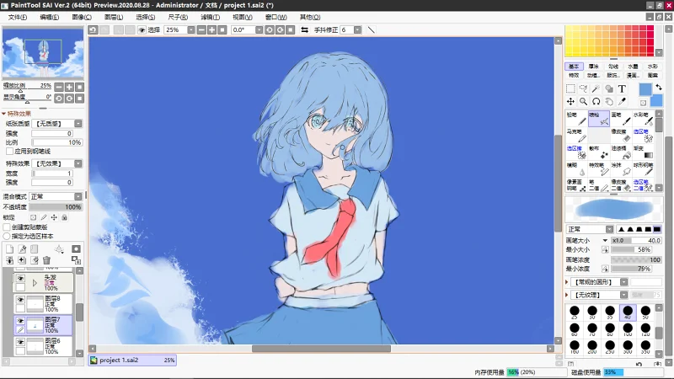674x379 pixels.
Task: Swap foreground and background colors
Action: [x=659, y=88]
